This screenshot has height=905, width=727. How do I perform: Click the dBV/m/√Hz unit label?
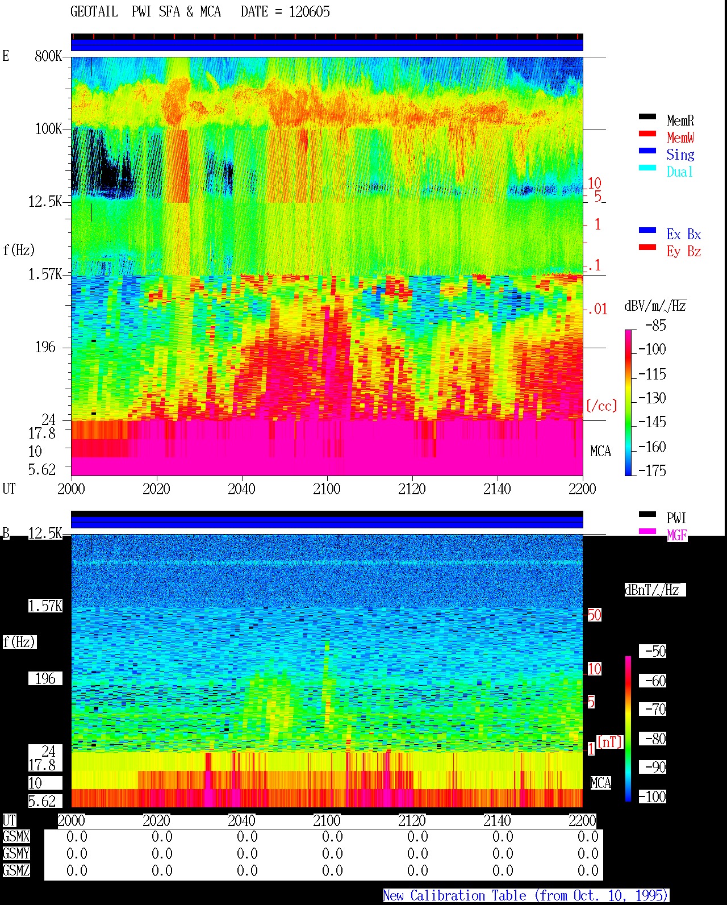point(655,306)
